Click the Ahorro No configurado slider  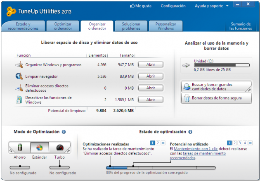click(x=20, y=167)
